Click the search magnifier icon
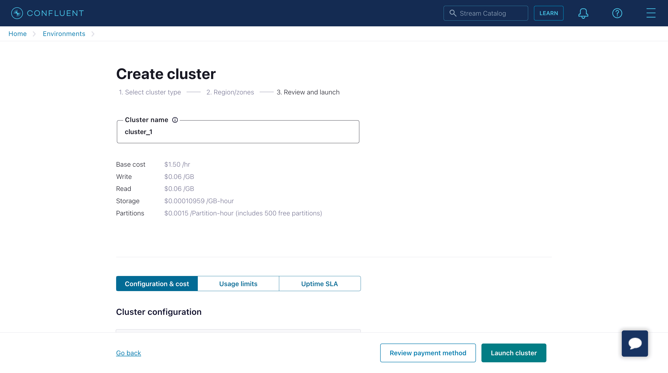Image resolution: width=668 pixels, height=373 pixels. pos(453,13)
